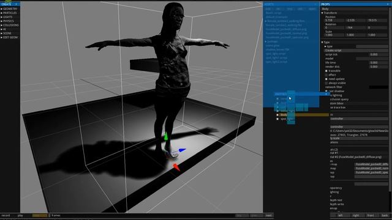The height and width of the screenshot is (220, 392).
Task: Click the CREATE panel header
Action: [10, 4]
